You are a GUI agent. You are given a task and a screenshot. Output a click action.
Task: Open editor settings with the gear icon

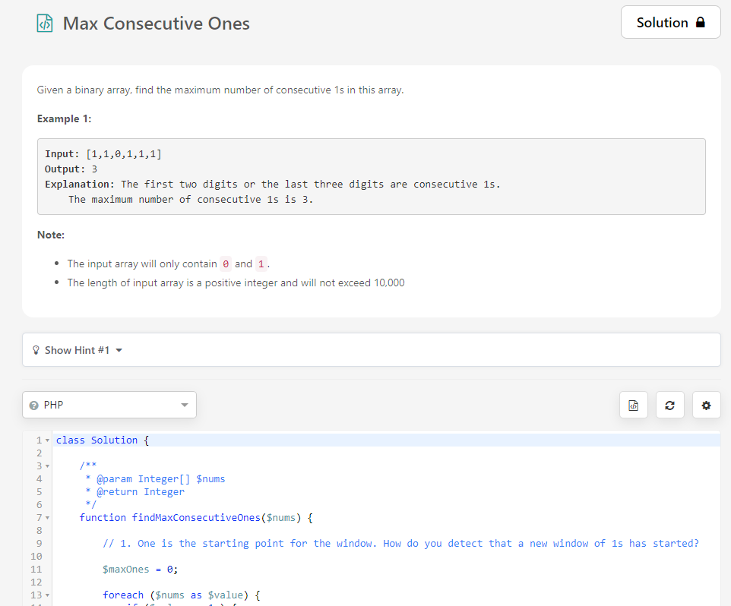pyautogui.click(x=706, y=406)
